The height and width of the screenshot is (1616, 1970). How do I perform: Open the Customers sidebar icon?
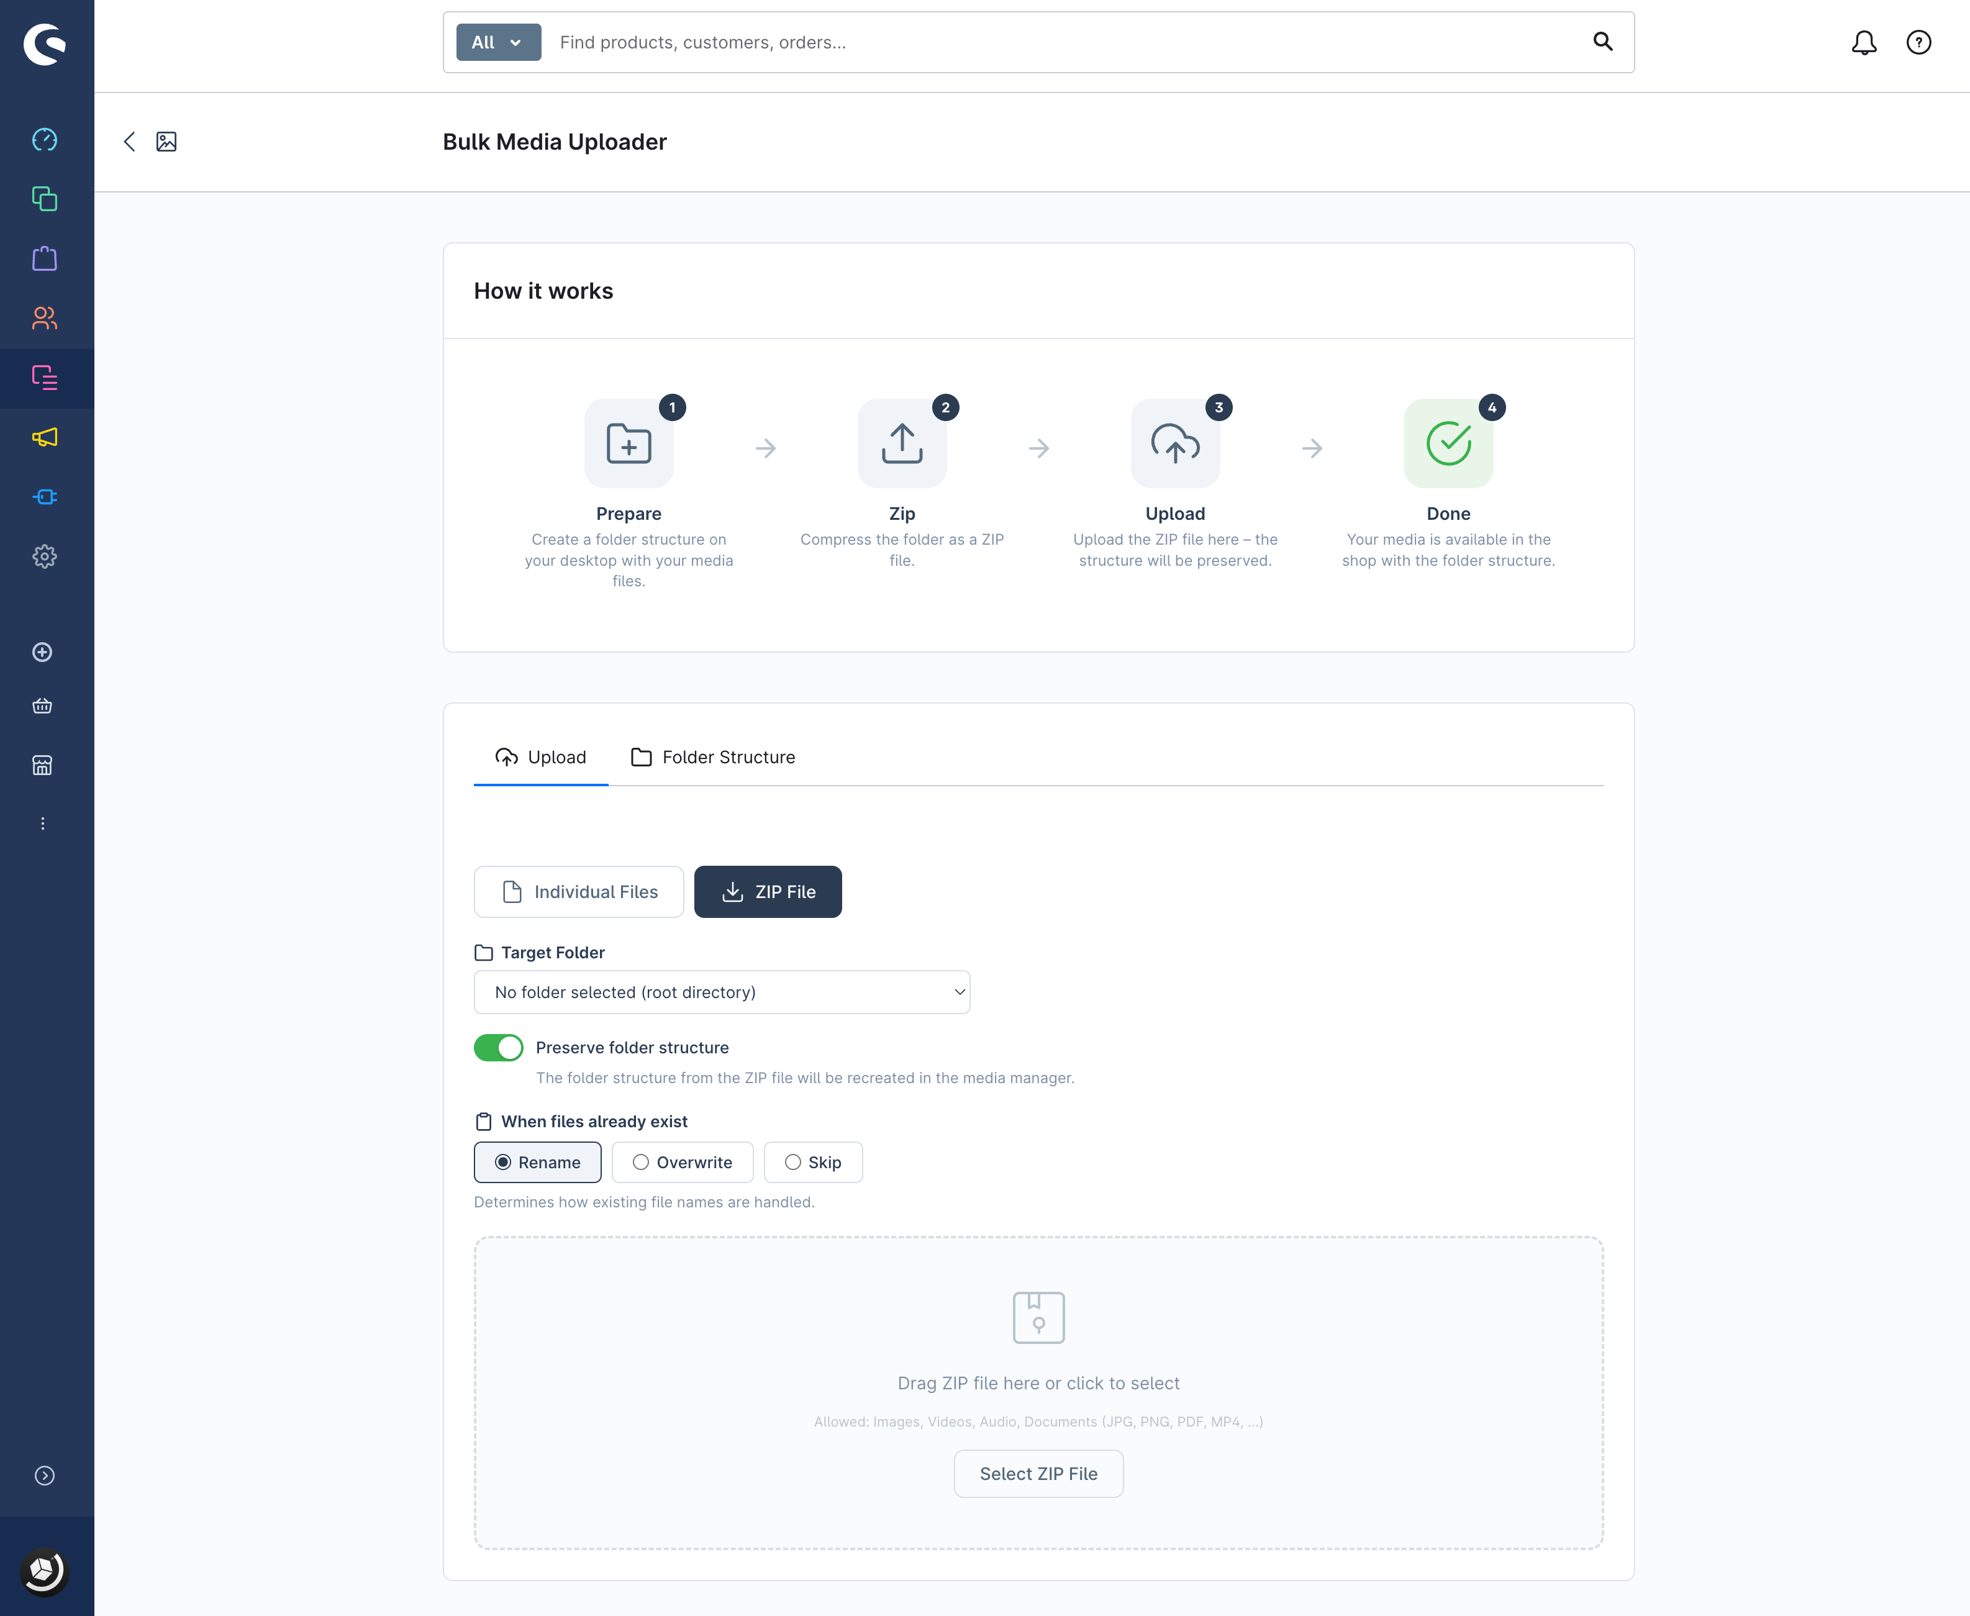pyautogui.click(x=45, y=319)
